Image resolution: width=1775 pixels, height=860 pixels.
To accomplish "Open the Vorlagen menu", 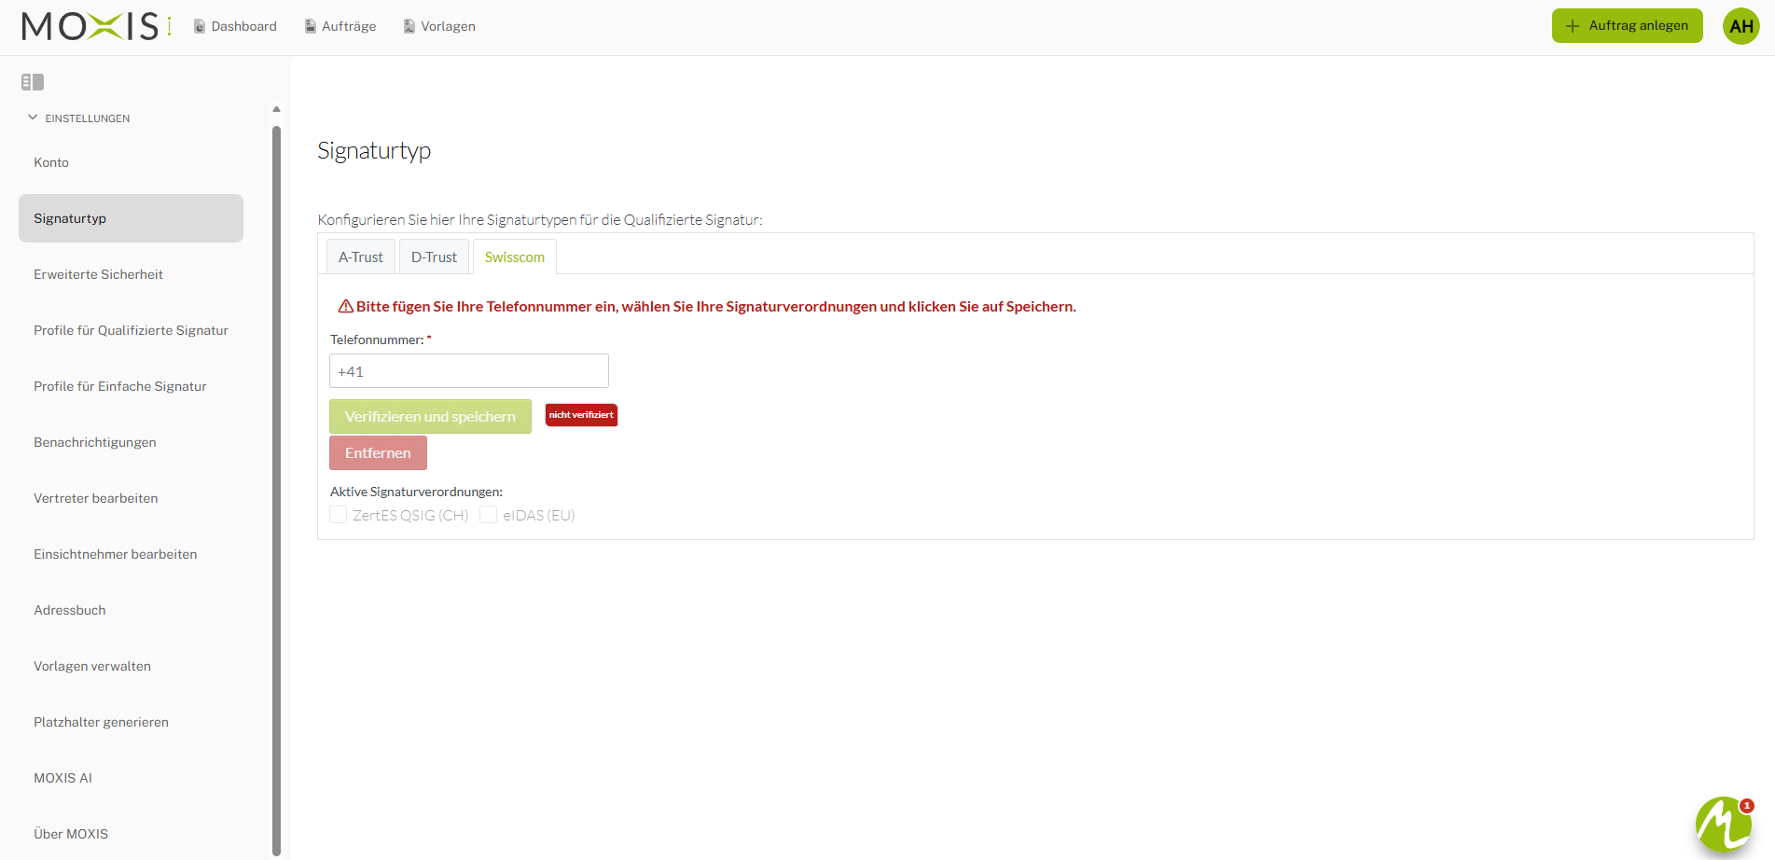I will (x=439, y=26).
